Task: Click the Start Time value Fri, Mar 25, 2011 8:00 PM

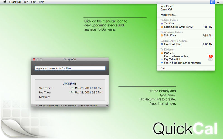Action: [86, 88]
